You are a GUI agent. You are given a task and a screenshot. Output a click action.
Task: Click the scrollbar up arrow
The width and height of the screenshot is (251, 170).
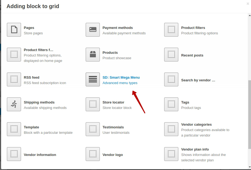tap(250, 15)
